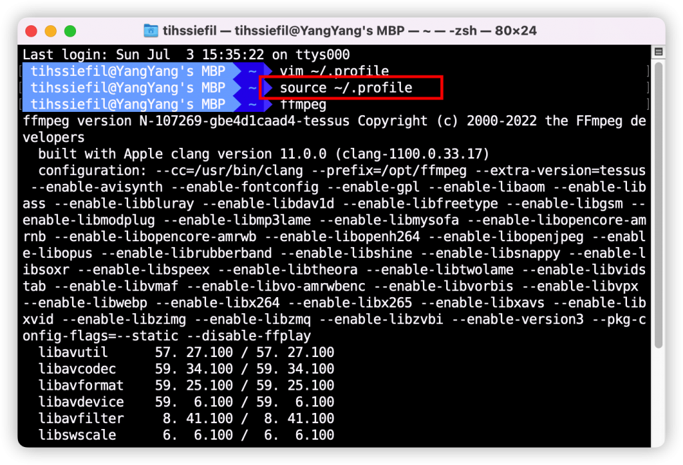Click the 'ffmpeg' command on third prompt

[303, 105]
